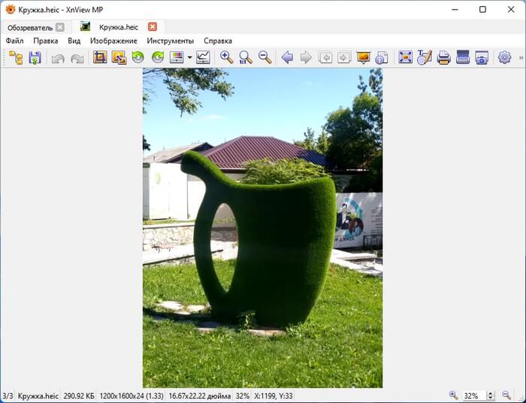Click the Print icon in toolbar
The width and height of the screenshot is (526, 403).
[443, 58]
